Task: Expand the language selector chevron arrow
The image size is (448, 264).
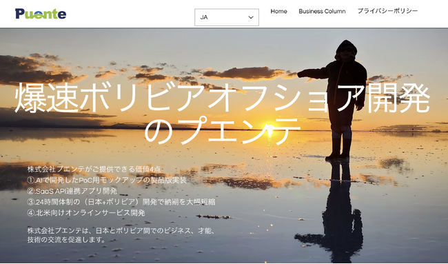Action: tap(251, 17)
